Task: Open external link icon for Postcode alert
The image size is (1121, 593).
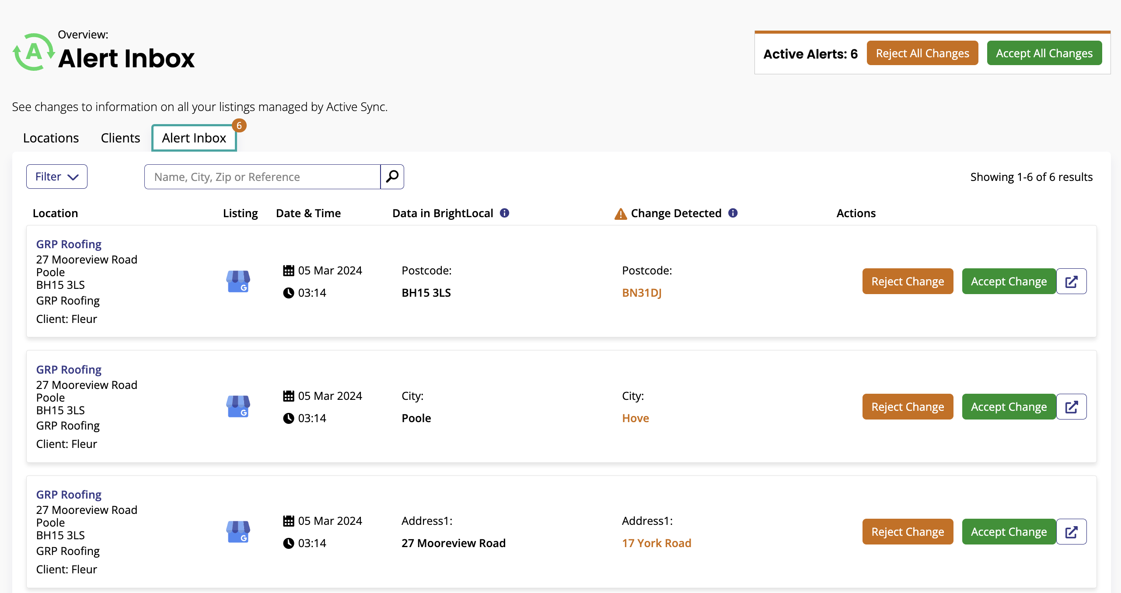Action: (x=1071, y=281)
